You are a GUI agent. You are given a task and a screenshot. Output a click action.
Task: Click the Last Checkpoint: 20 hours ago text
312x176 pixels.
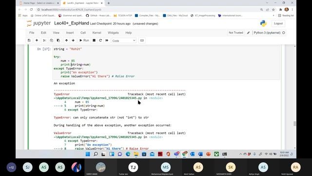coord(110,24)
